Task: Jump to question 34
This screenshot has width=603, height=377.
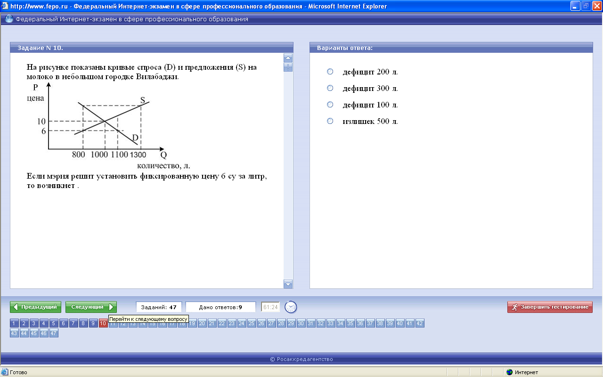Action: [x=341, y=323]
